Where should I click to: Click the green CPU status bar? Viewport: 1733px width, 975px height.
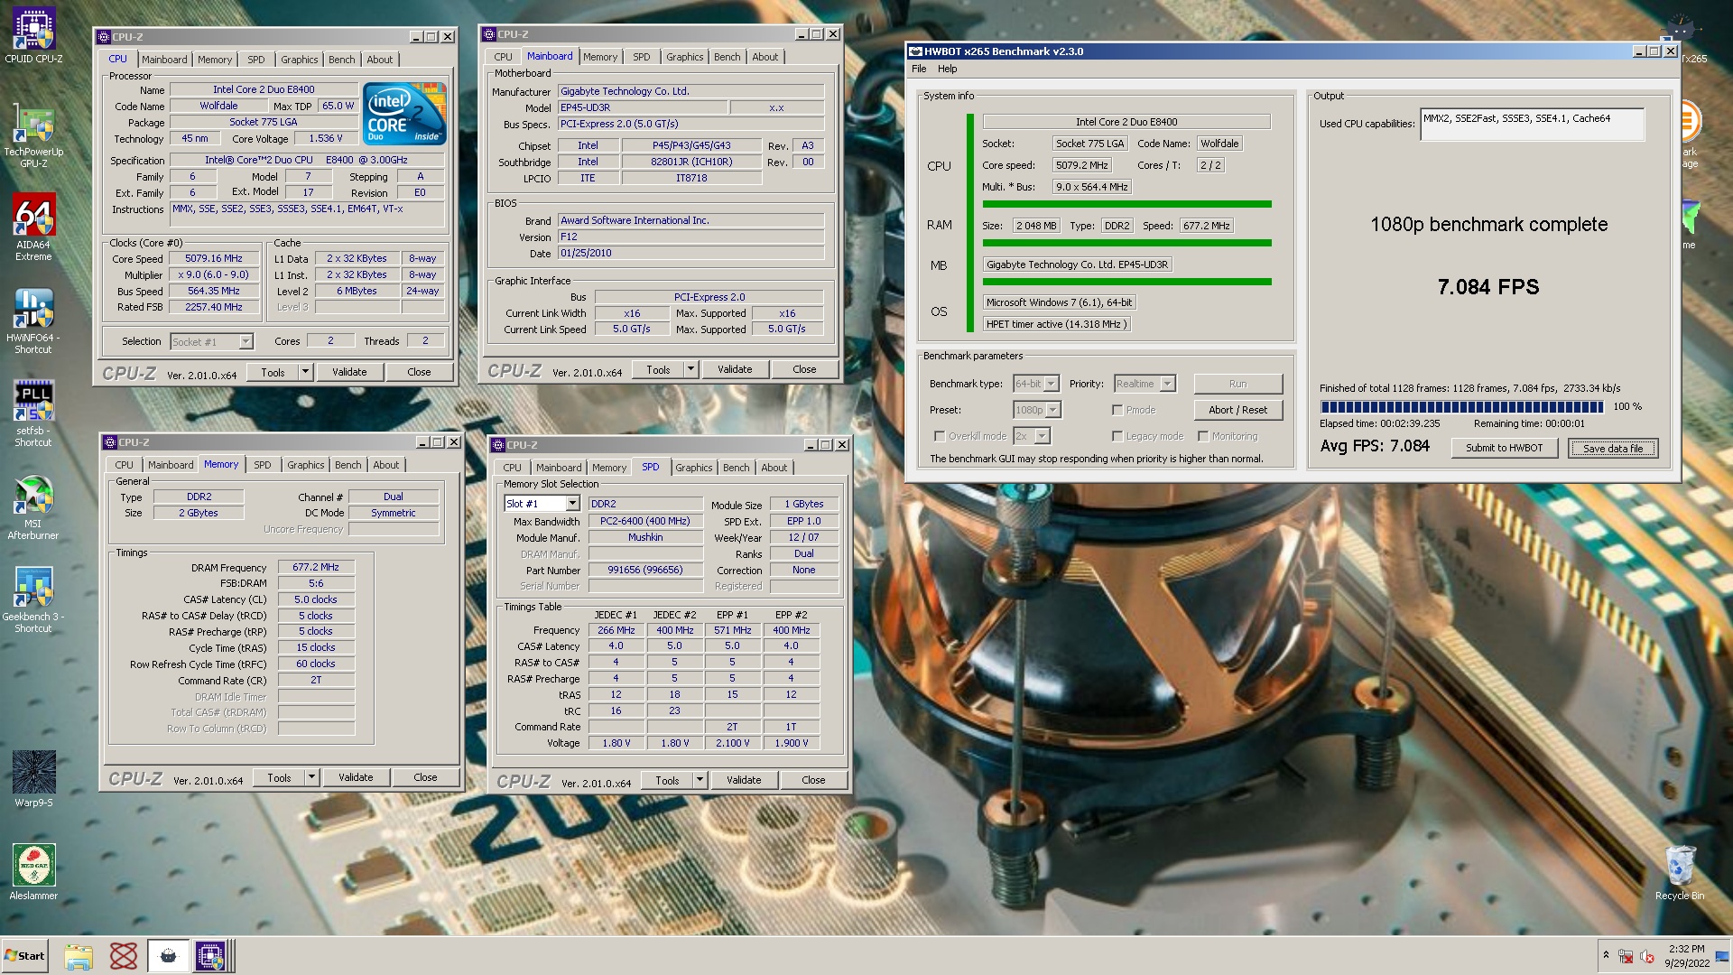1126,204
